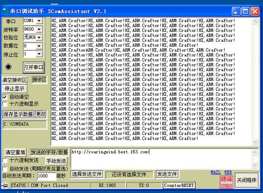Click the pin icon beside STATUS bar
263x193 pixels.
pyautogui.click(x=5, y=185)
